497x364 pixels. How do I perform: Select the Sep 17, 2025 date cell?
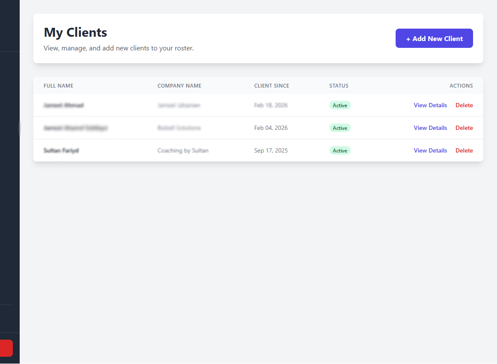click(x=271, y=150)
